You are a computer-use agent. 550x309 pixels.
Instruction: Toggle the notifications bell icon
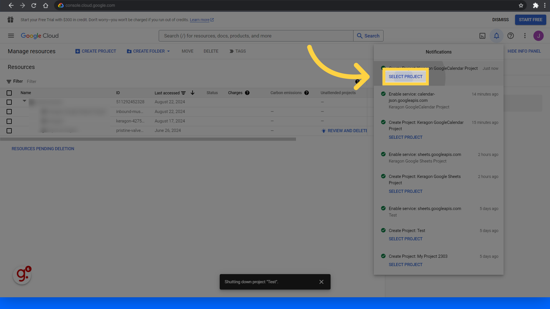(496, 36)
